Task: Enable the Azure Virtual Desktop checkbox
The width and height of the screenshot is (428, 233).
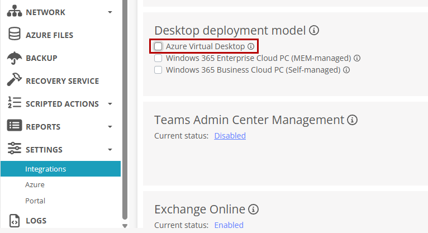Action: [158, 46]
